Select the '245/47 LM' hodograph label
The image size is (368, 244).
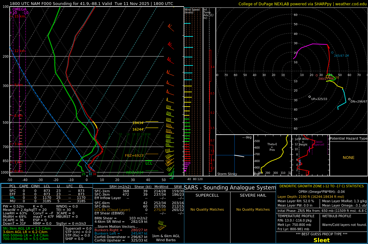coord(341,55)
